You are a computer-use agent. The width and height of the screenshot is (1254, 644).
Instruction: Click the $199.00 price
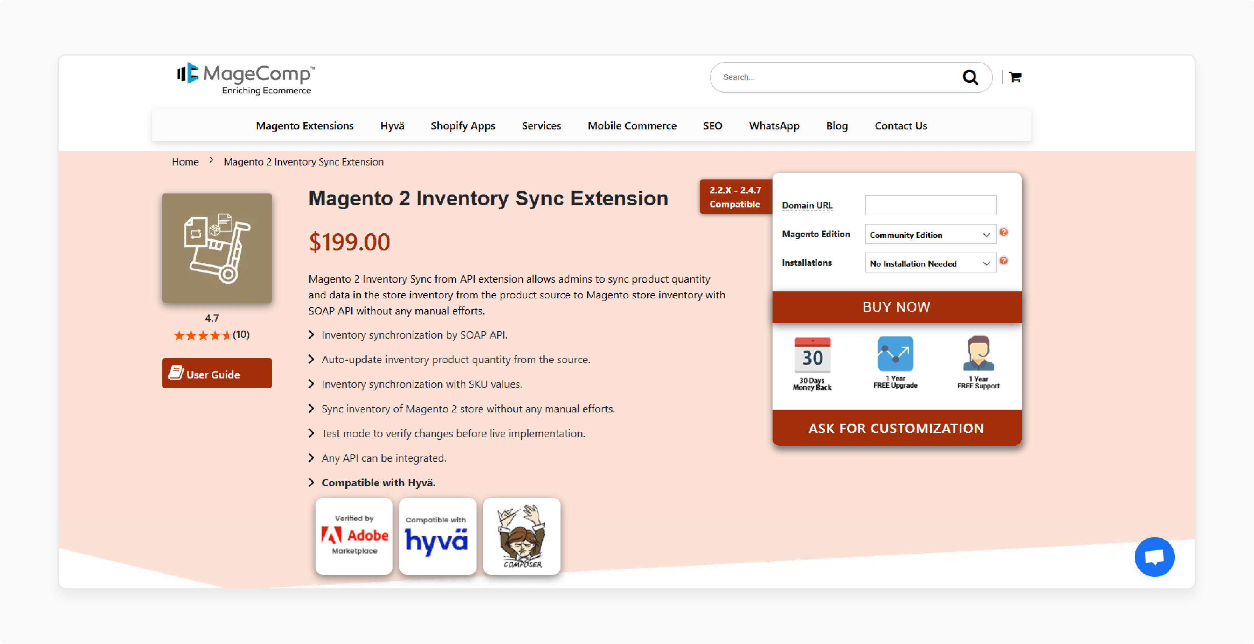click(350, 242)
